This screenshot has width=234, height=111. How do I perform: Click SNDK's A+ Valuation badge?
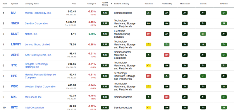pyautogui.click(x=149, y=23)
